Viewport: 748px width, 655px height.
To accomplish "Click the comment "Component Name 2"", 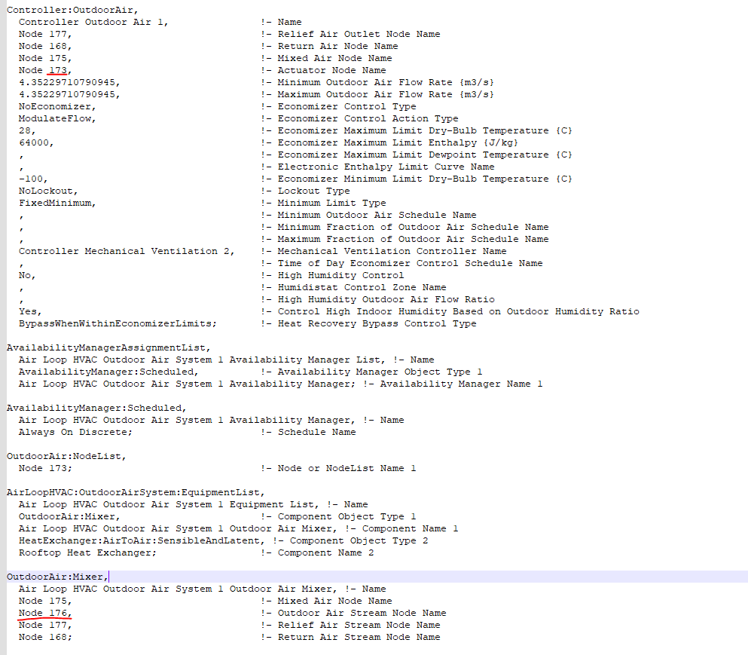I will coord(326,552).
